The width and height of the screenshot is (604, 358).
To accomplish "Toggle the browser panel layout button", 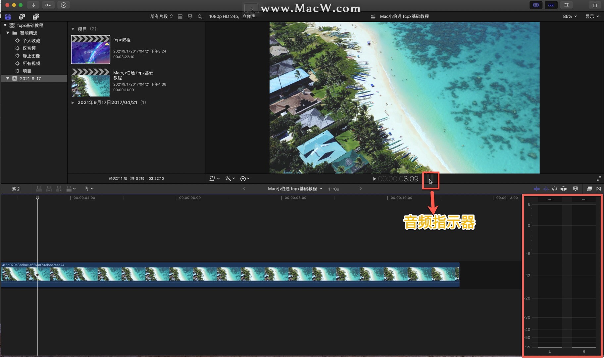I will pyautogui.click(x=536, y=5).
